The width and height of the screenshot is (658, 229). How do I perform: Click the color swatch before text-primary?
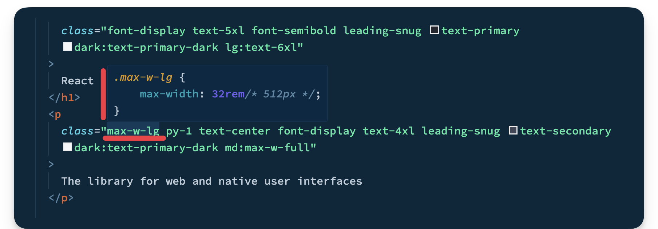click(434, 30)
